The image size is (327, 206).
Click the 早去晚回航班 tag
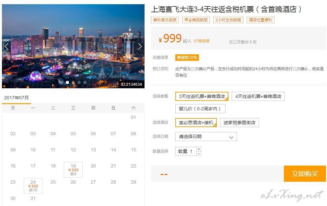click(196, 20)
